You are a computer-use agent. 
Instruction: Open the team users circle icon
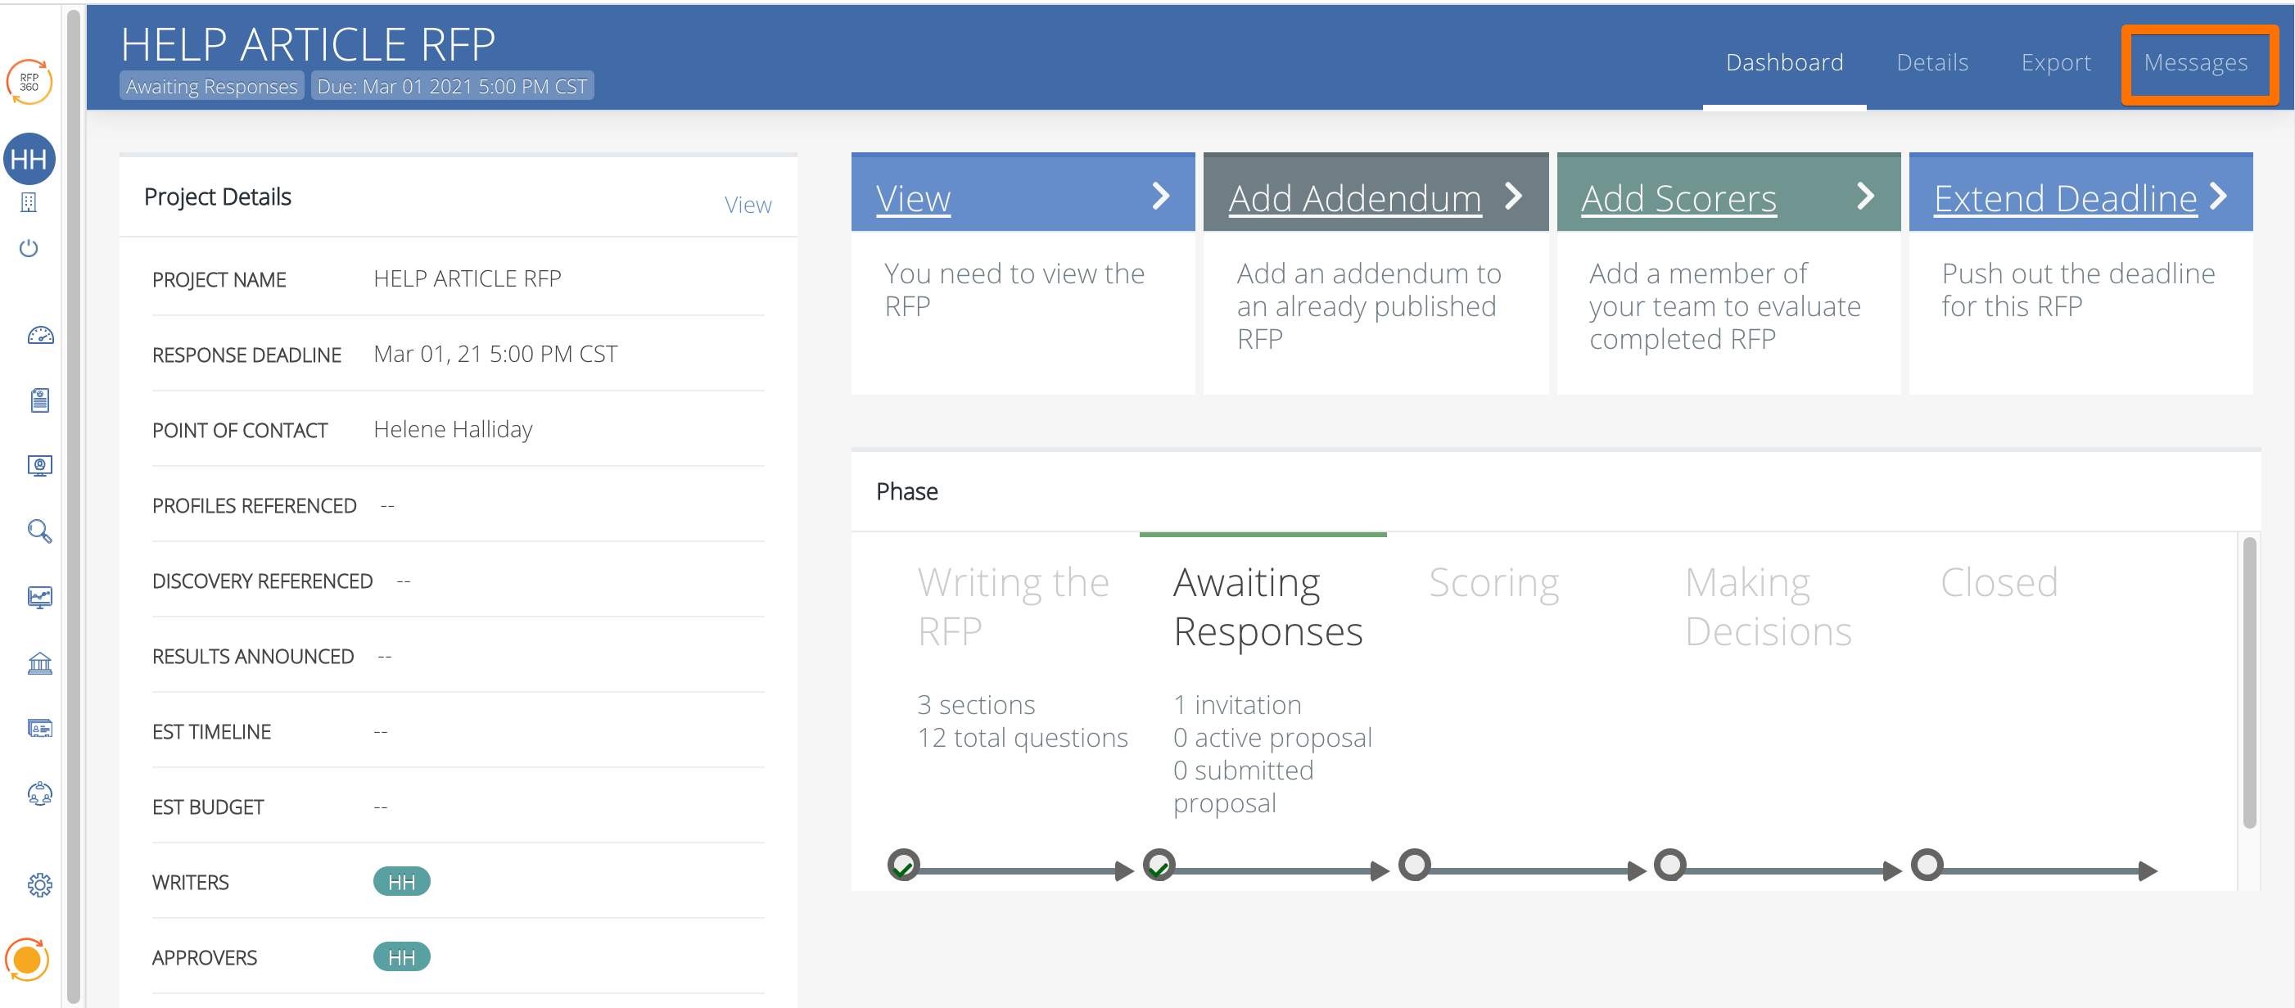coord(39,794)
